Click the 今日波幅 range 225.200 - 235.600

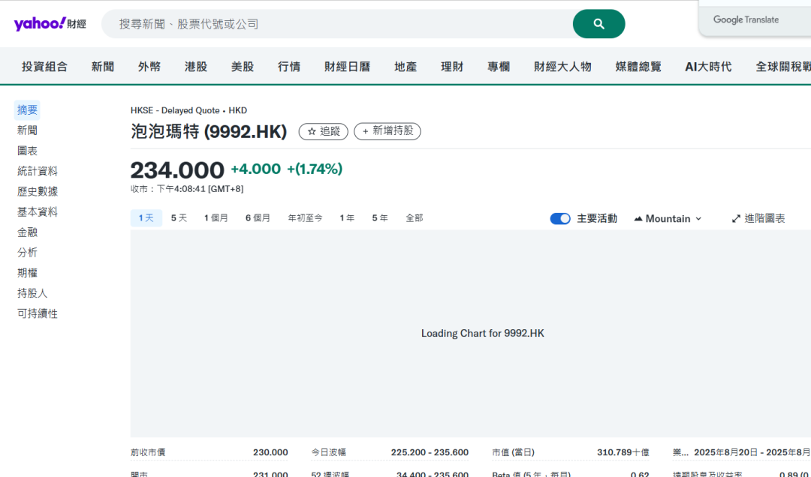pyautogui.click(x=430, y=452)
